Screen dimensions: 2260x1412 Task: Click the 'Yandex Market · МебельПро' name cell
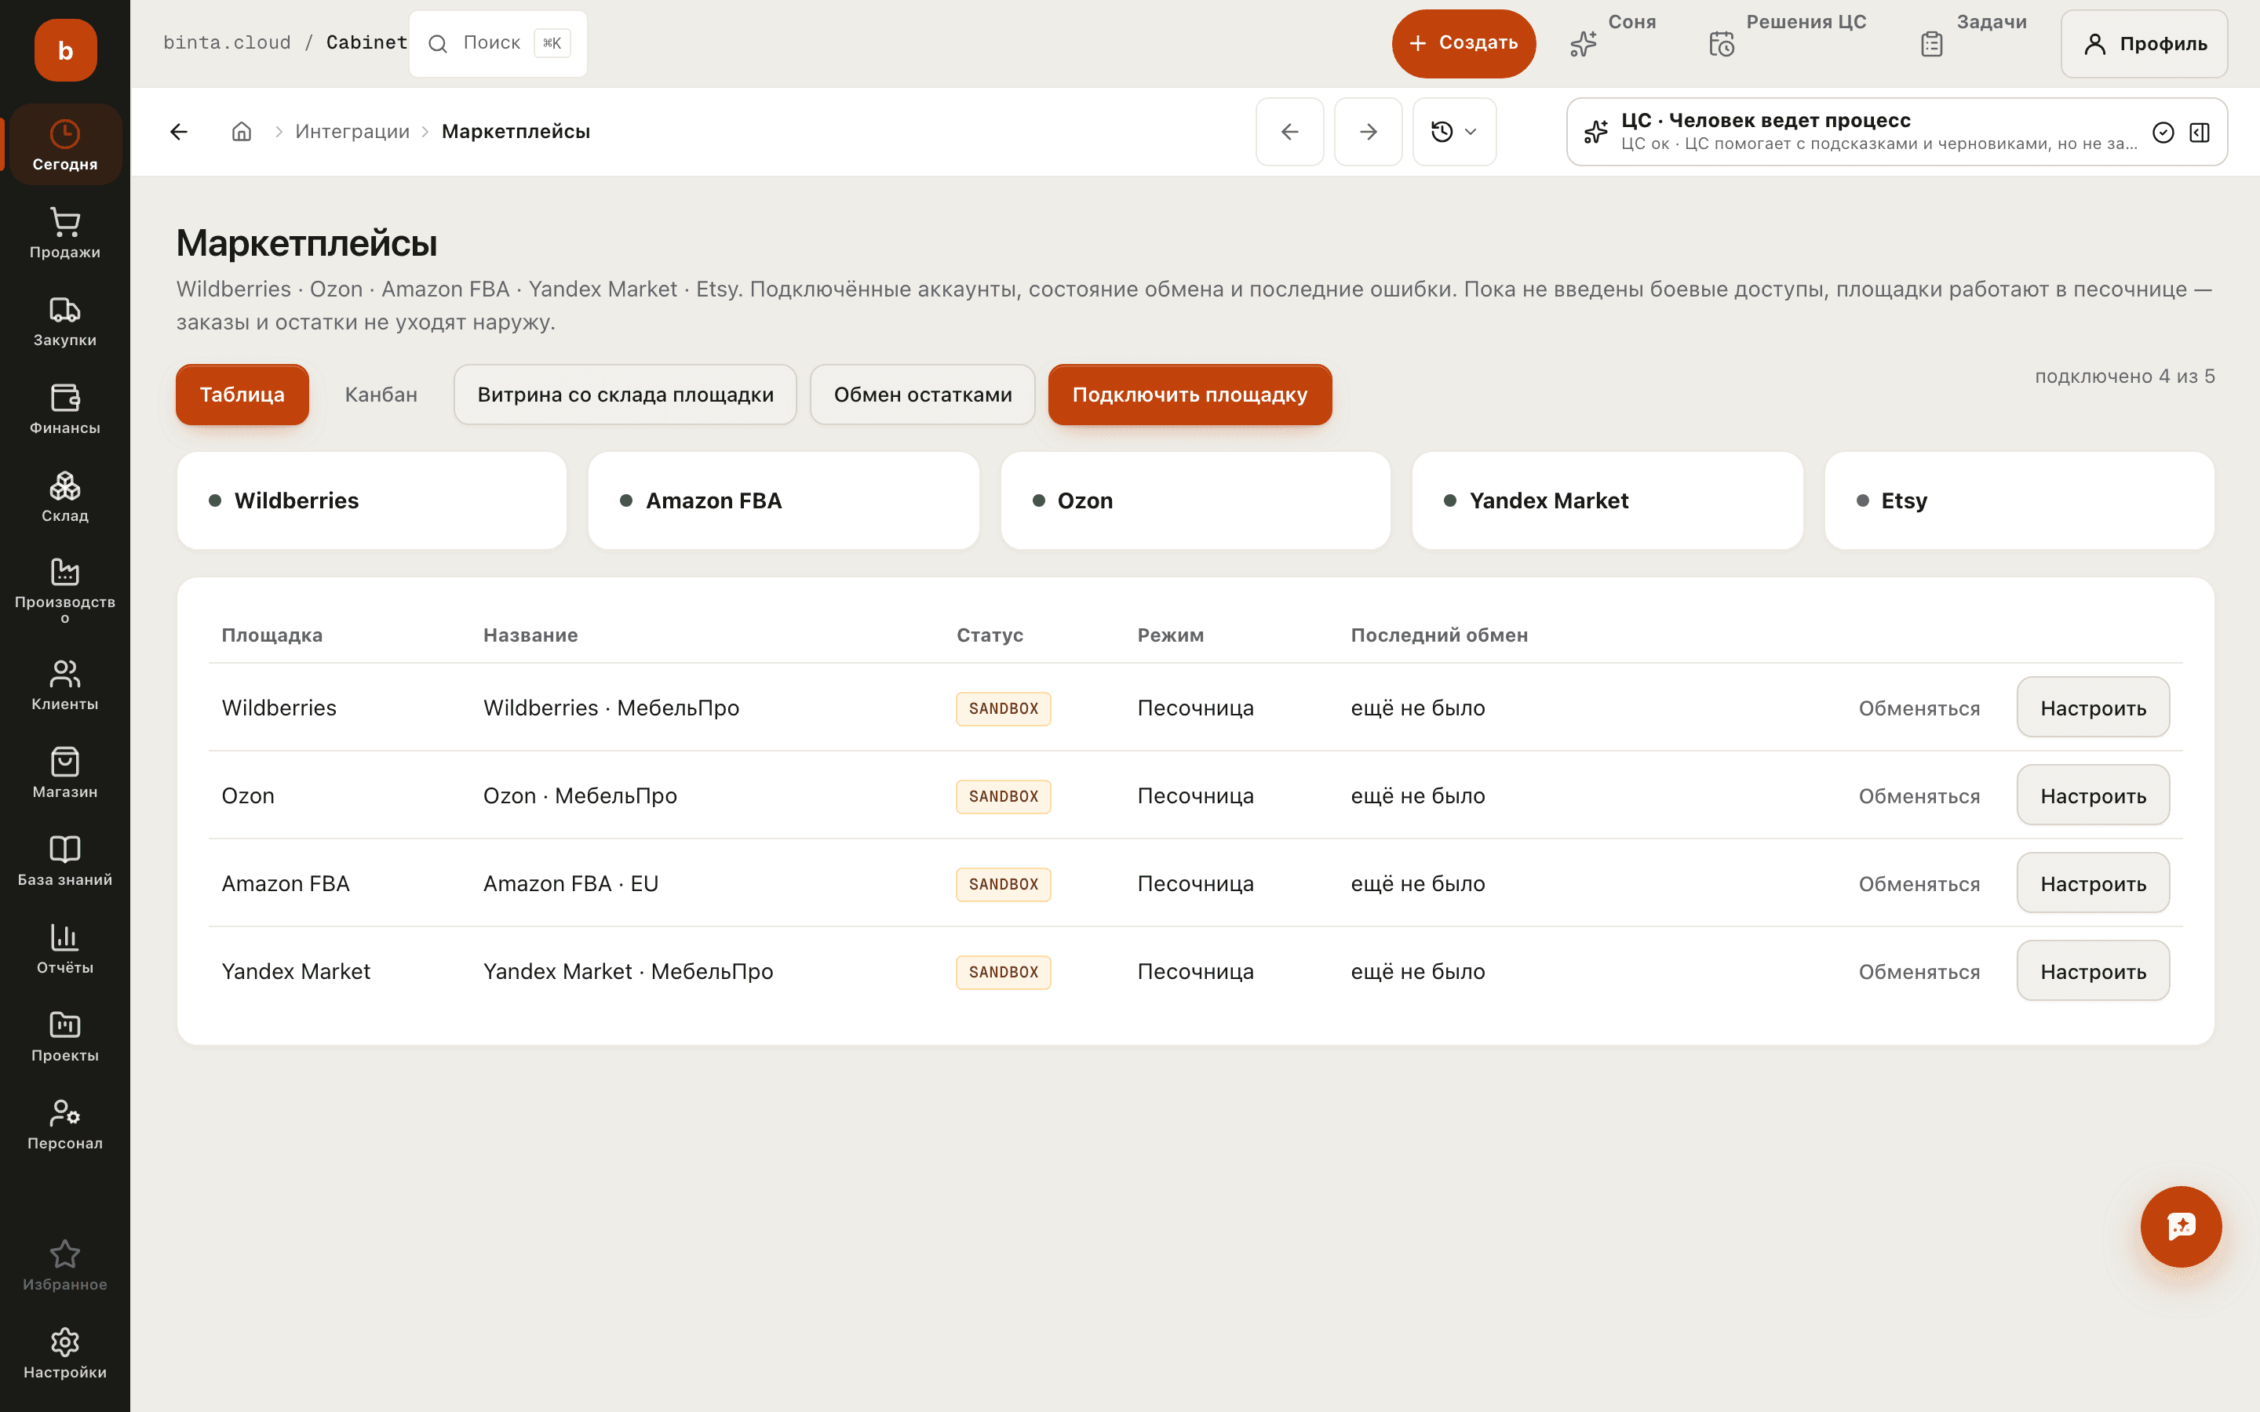pos(628,971)
